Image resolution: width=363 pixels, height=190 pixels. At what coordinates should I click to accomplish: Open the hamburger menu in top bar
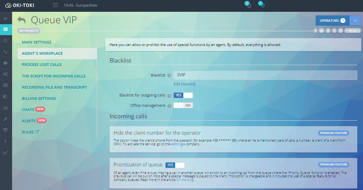click(55, 5)
